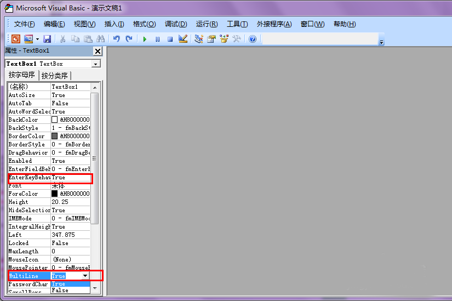Screen dimensions: 452x301
Task: Click the BackColor white color swatch
Action: point(54,120)
